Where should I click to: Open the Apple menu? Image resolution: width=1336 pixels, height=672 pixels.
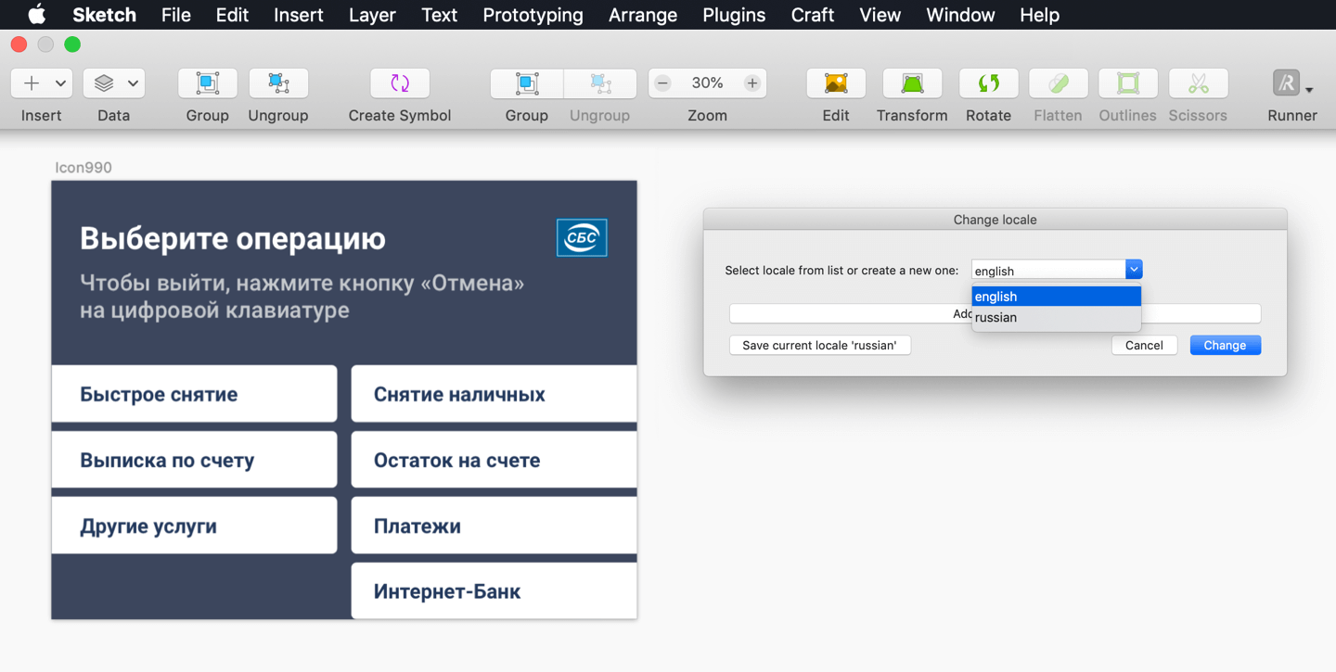pyautogui.click(x=36, y=15)
